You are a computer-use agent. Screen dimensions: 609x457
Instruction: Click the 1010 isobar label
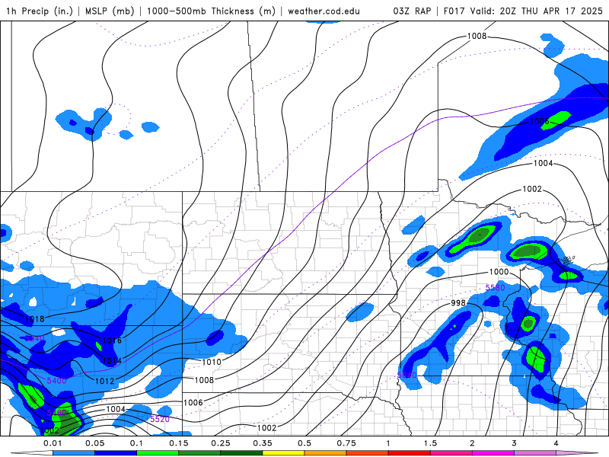point(212,363)
